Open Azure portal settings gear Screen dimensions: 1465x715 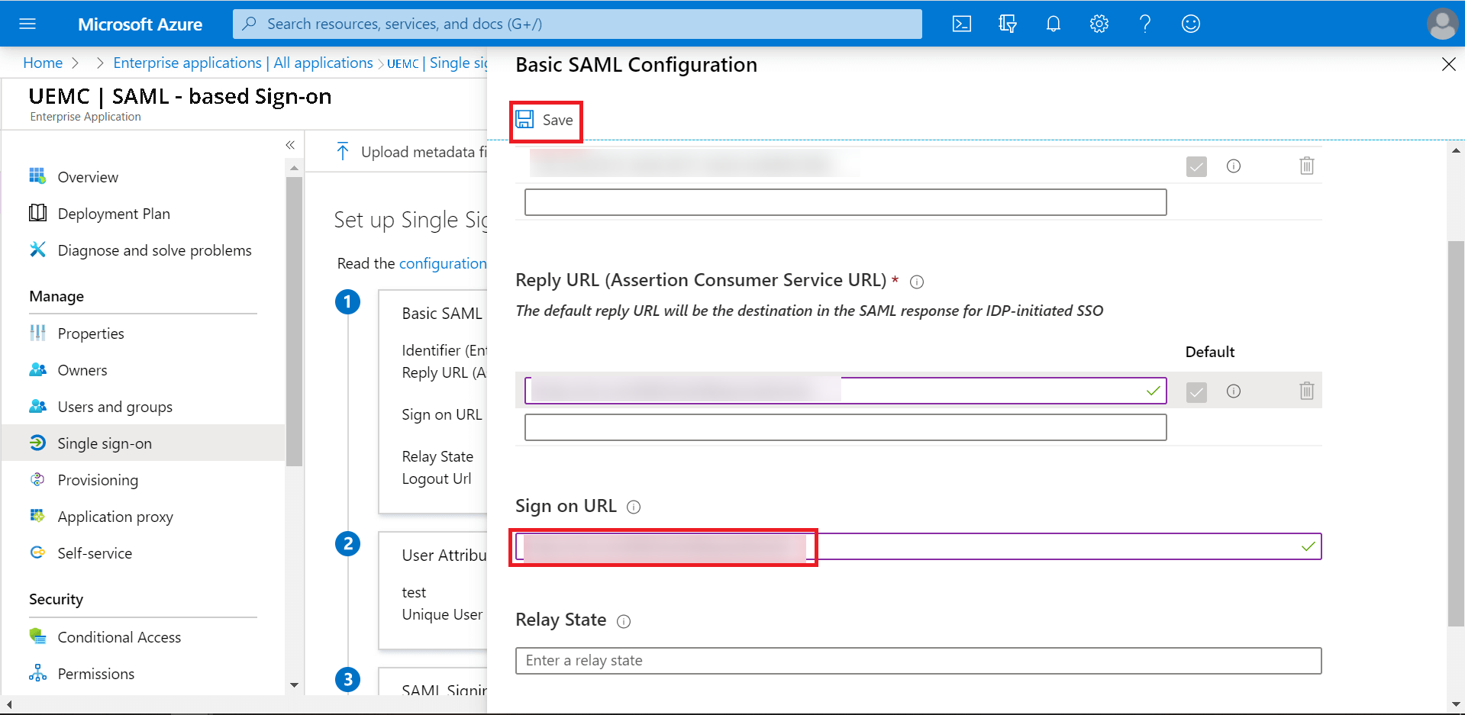coord(1099,24)
